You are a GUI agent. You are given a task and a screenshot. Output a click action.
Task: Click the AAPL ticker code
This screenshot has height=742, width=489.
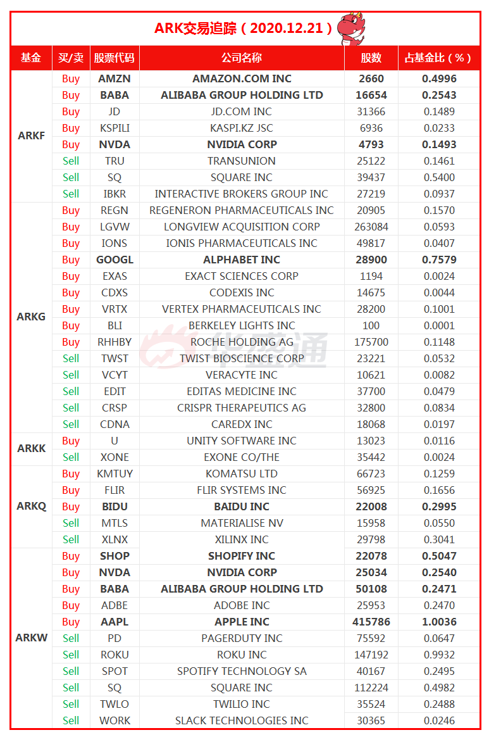pos(115,622)
